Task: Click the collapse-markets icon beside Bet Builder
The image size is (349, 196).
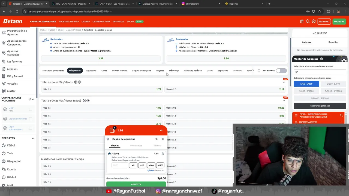Action: pos(259,71)
